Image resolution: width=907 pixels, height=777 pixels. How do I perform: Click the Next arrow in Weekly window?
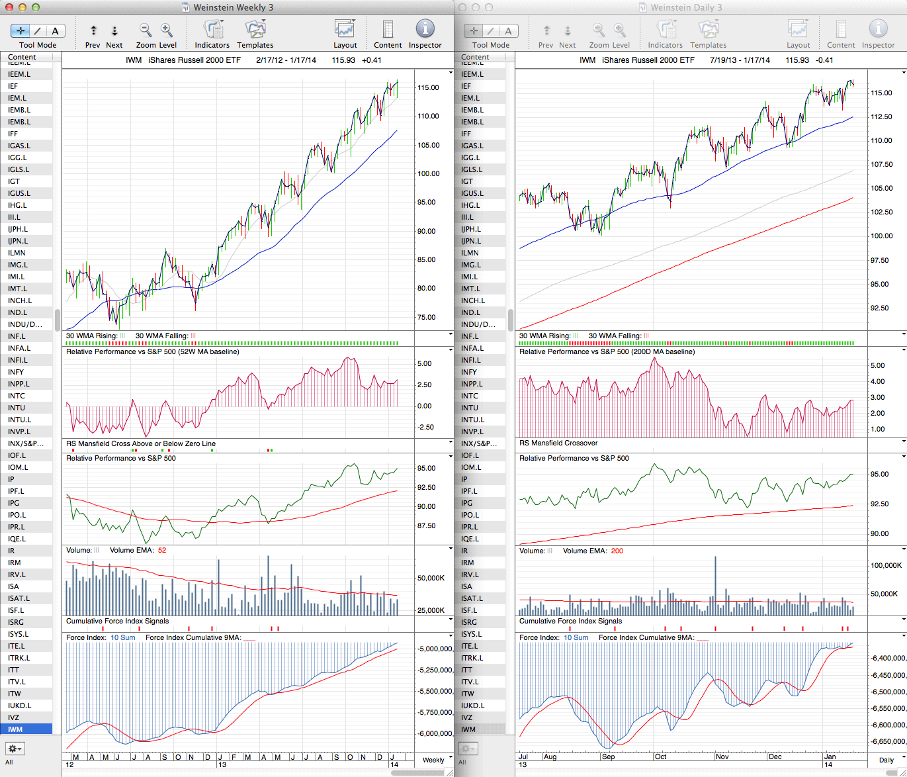pyautogui.click(x=114, y=30)
